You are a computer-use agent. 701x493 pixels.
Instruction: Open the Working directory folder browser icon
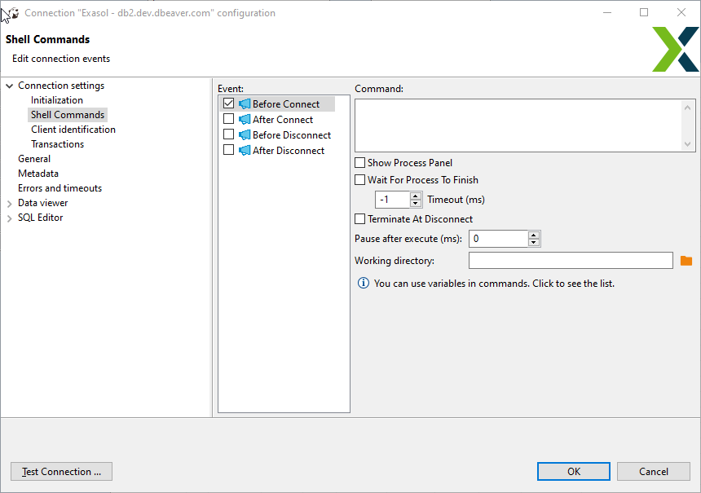pyautogui.click(x=686, y=260)
